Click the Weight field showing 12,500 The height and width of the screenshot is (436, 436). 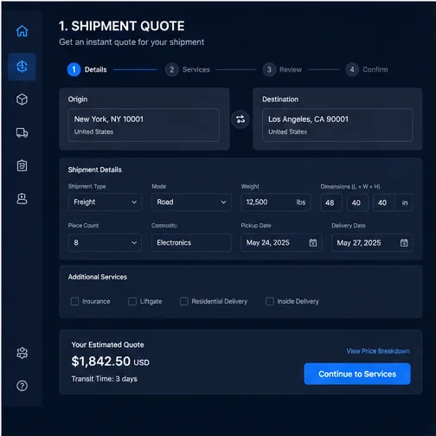(276, 202)
